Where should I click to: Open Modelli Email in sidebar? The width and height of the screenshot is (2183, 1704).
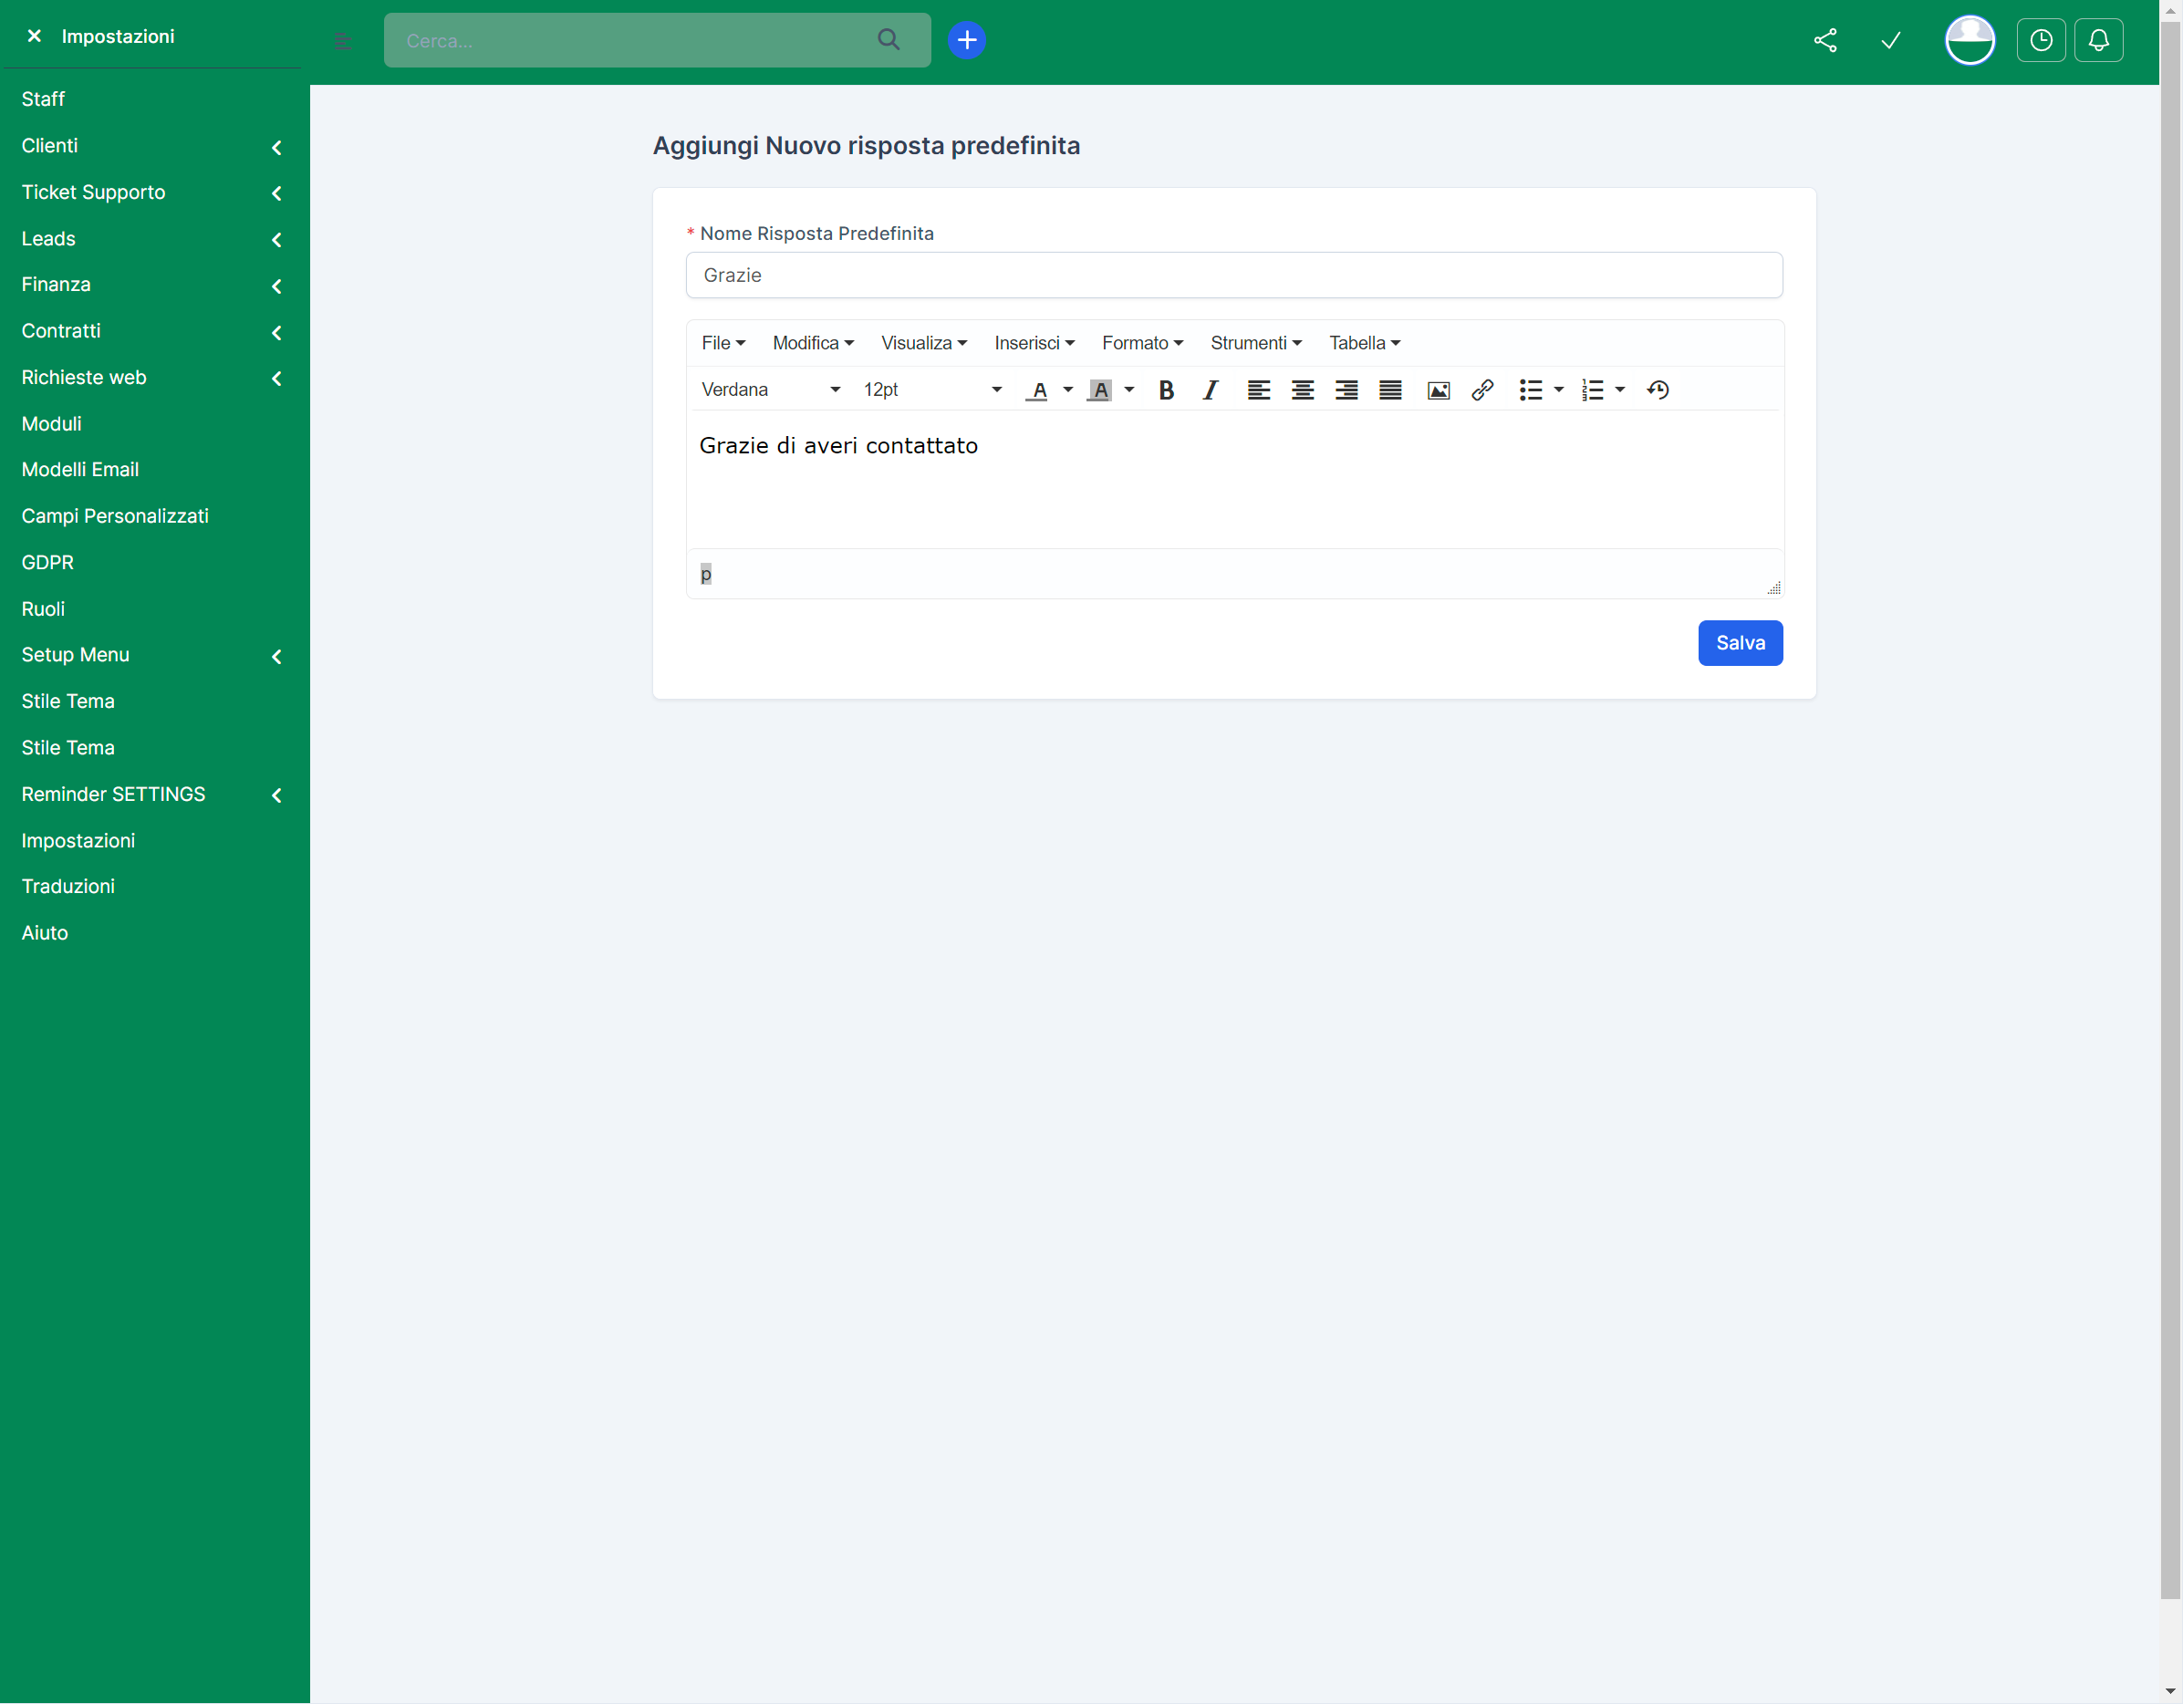point(80,470)
